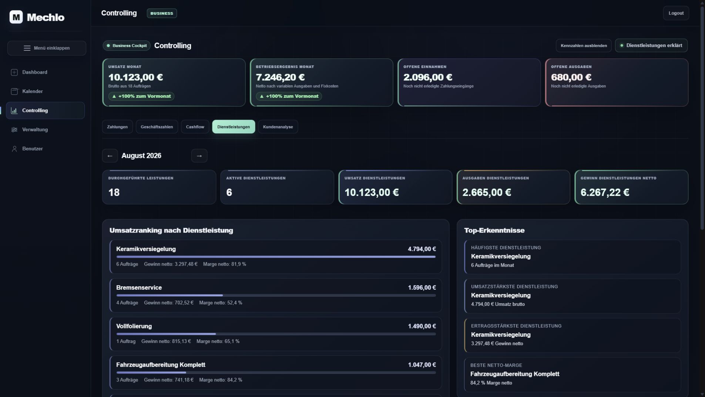
Task: Click the Vollfolierung revenue progress bar
Action: [x=276, y=334]
